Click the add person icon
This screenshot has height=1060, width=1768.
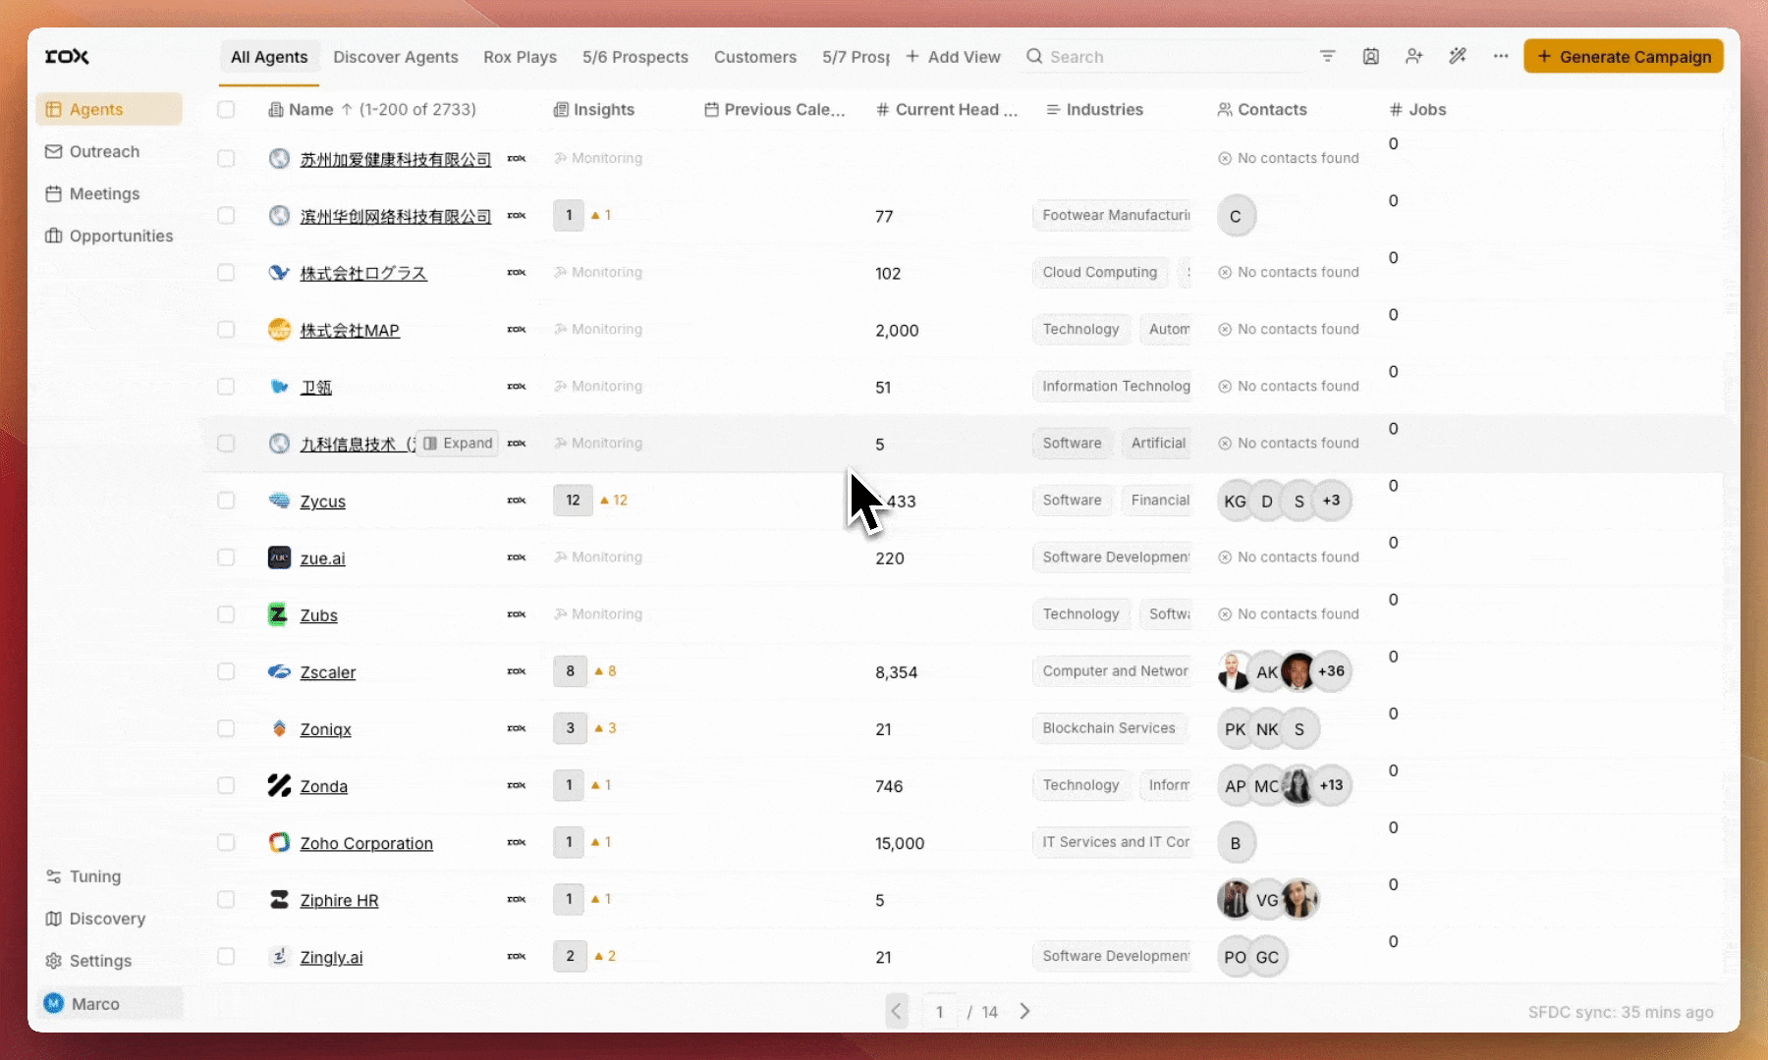click(x=1413, y=57)
